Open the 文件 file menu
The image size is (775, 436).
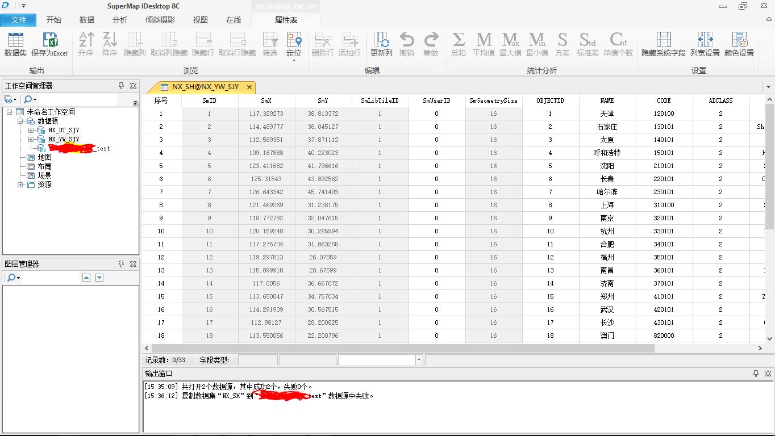[x=19, y=20]
